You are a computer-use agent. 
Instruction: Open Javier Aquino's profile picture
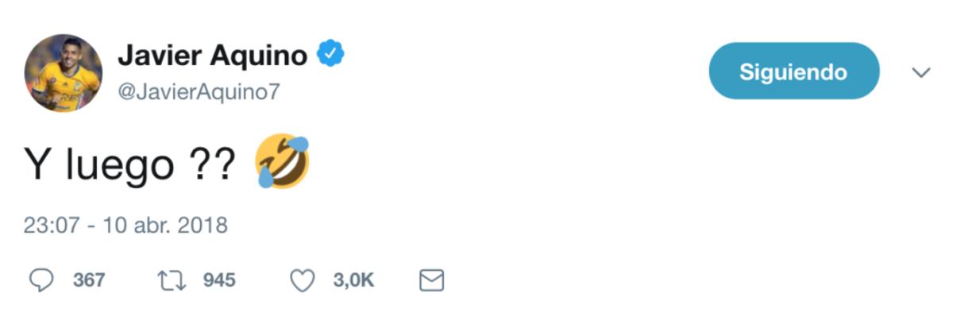click(x=63, y=73)
